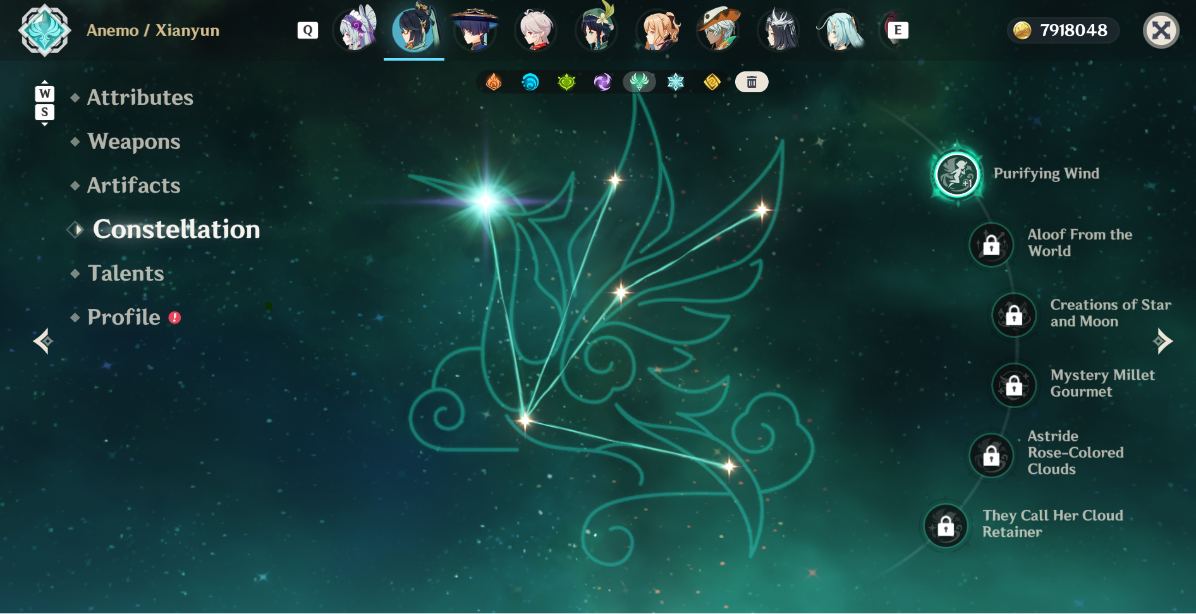
Task: Open the locked Mystery Millet Gourmet node
Action: click(1014, 385)
